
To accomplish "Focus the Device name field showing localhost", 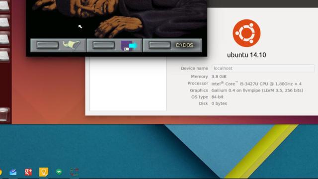I will 263,68.
